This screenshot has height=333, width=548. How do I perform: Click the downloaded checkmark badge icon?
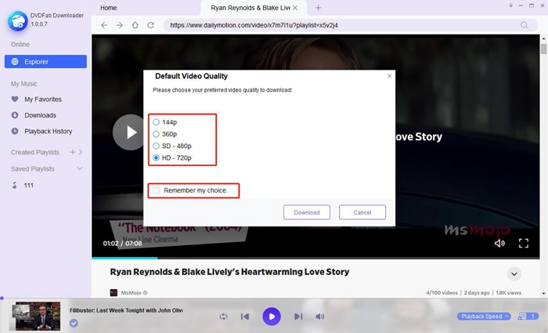pyautogui.click(x=74, y=323)
